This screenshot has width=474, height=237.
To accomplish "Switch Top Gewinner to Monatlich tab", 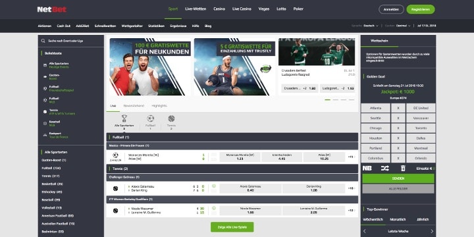I will tap(398, 220).
